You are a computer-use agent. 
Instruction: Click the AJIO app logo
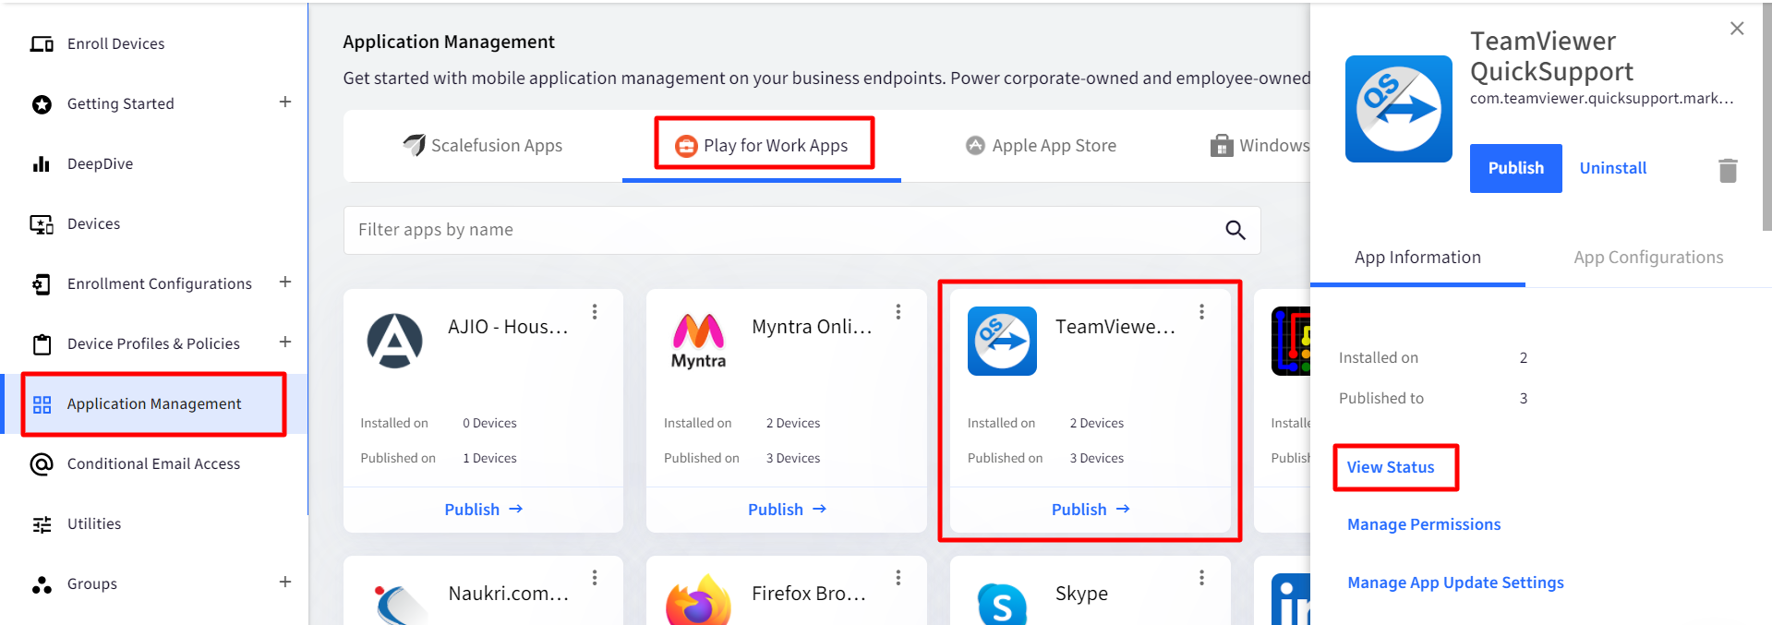(395, 341)
